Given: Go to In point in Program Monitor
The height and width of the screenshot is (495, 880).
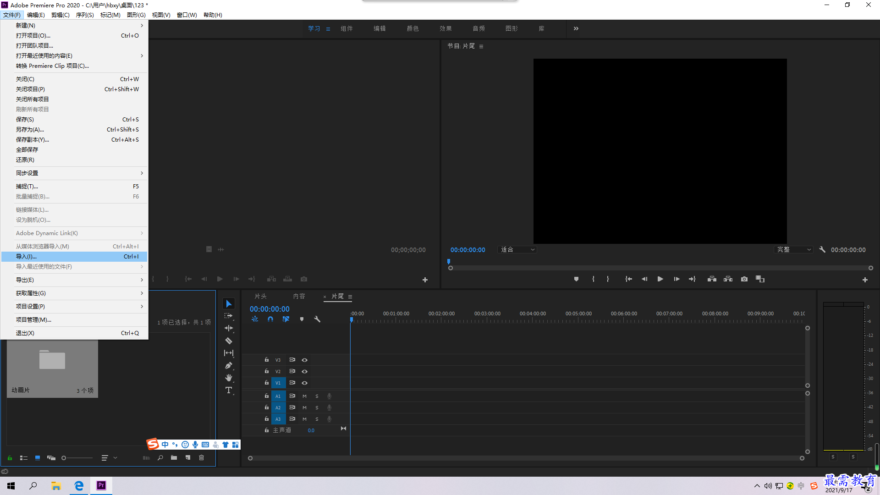Looking at the screenshot, I should [x=629, y=279].
